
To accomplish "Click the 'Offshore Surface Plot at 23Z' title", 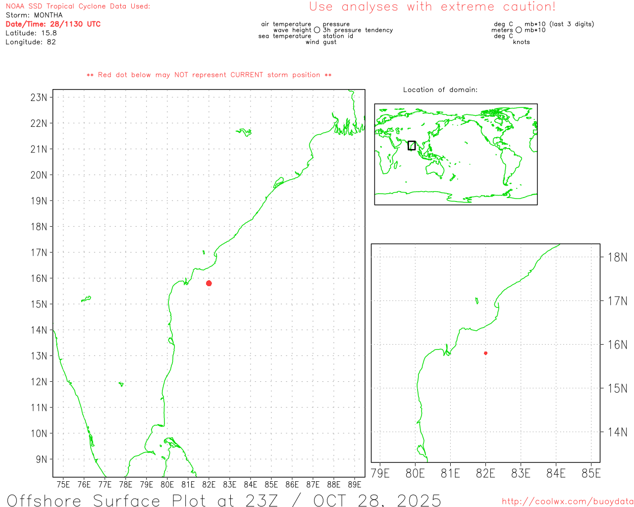I will [x=224, y=500].
